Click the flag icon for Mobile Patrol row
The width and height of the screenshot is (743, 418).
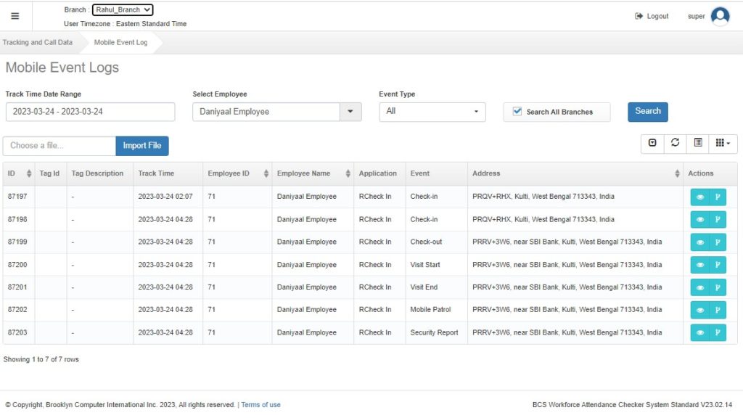717,310
